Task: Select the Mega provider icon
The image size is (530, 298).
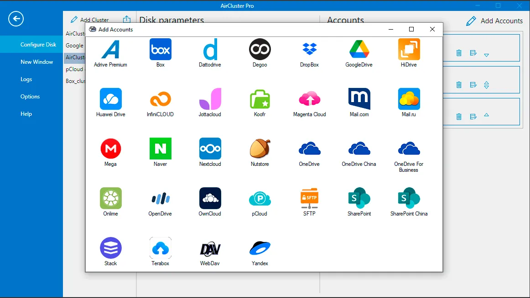Action: coord(110,149)
